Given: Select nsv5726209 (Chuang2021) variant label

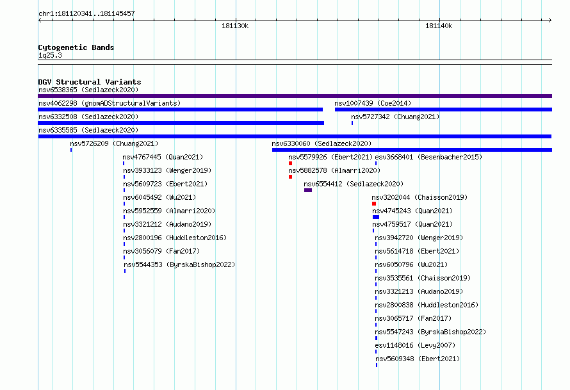Looking at the screenshot, I should 114,143.
